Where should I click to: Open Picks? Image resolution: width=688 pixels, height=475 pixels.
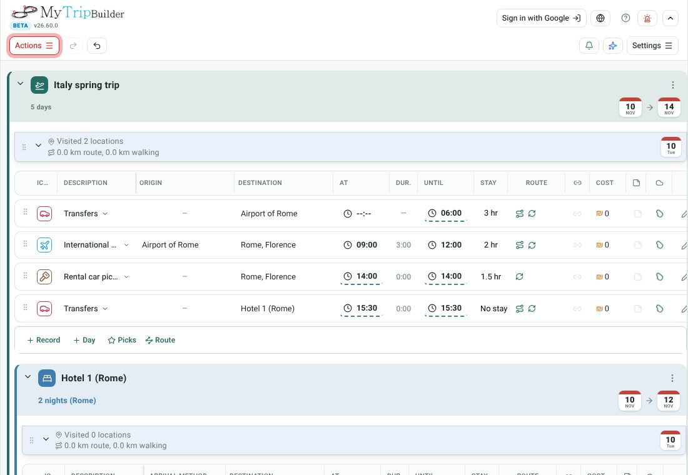[122, 340]
